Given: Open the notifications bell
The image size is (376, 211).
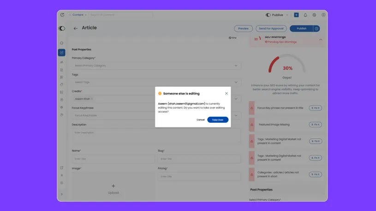Looking at the screenshot, I should 305,15.
